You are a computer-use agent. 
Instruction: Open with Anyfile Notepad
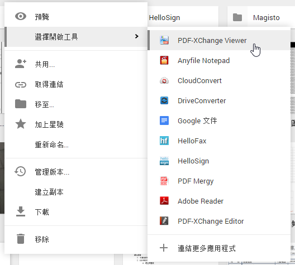(219, 60)
